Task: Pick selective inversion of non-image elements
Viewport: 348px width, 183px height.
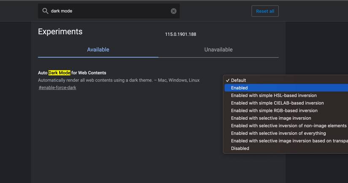Action: pyautogui.click(x=289, y=126)
